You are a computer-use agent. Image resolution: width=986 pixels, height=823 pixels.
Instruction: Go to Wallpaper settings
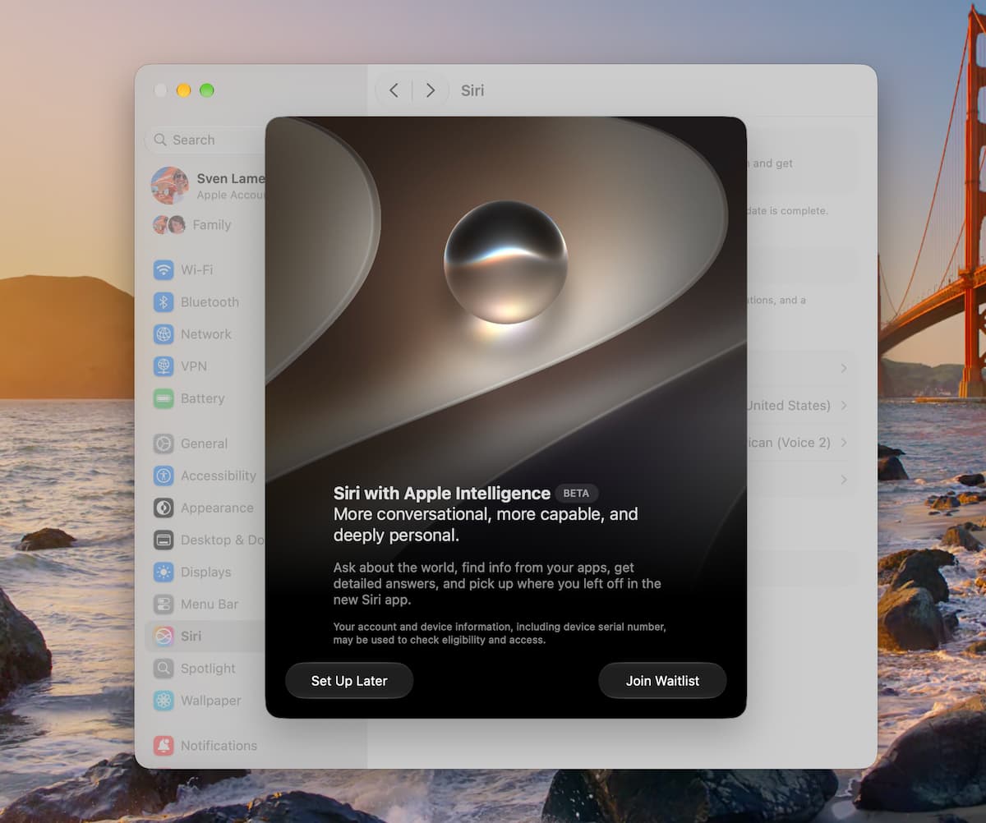(x=197, y=701)
